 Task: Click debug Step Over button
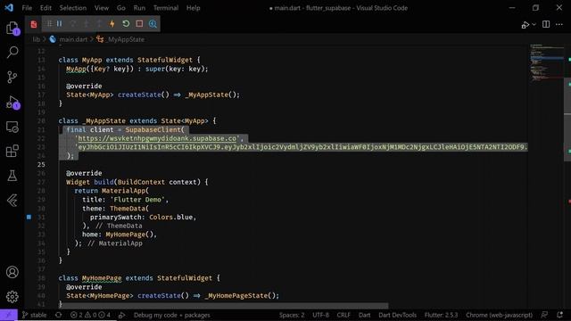click(x=73, y=24)
